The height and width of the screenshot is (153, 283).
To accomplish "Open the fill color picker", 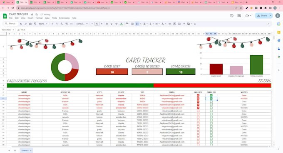I will 127,24.
